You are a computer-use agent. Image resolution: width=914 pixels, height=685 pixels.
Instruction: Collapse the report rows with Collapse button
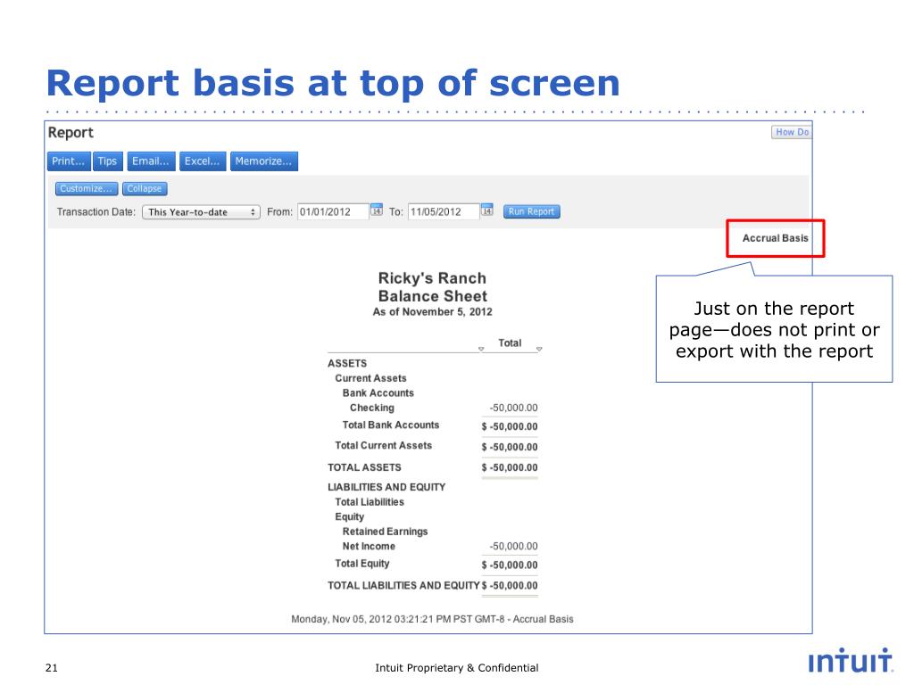point(145,189)
